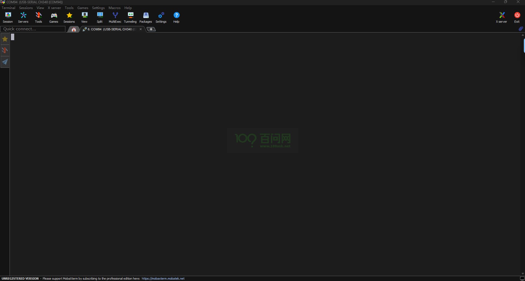Open the Session toolbar icon

[x=8, y=17]
